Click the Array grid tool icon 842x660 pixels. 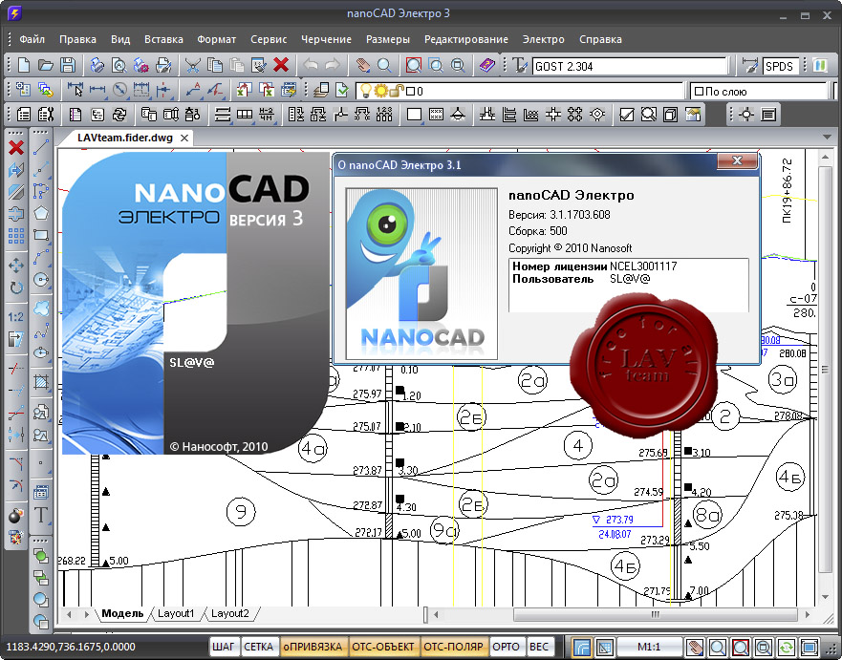[x=16, y=236]
